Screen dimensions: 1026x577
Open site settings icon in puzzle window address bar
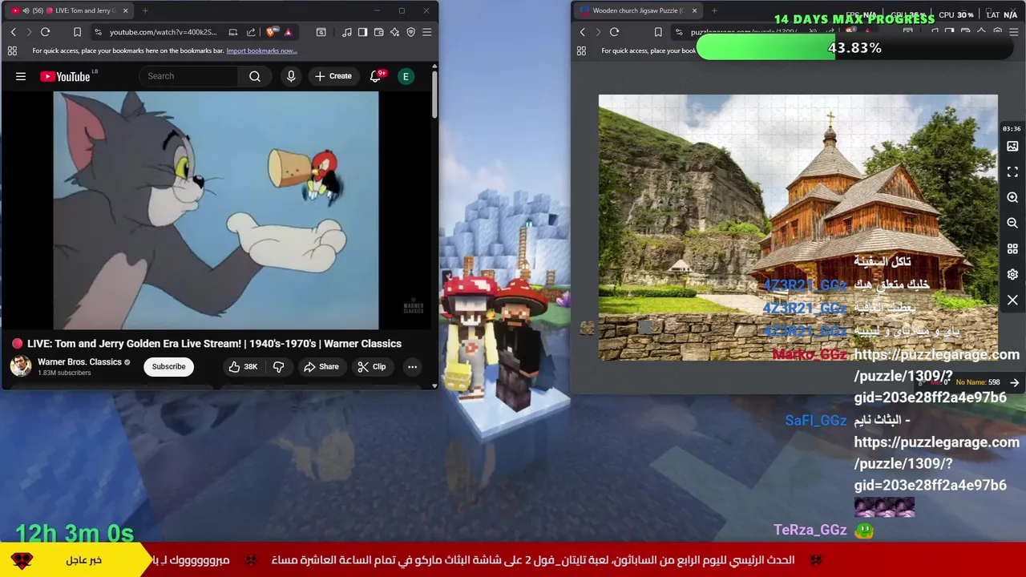pos(679,32)
